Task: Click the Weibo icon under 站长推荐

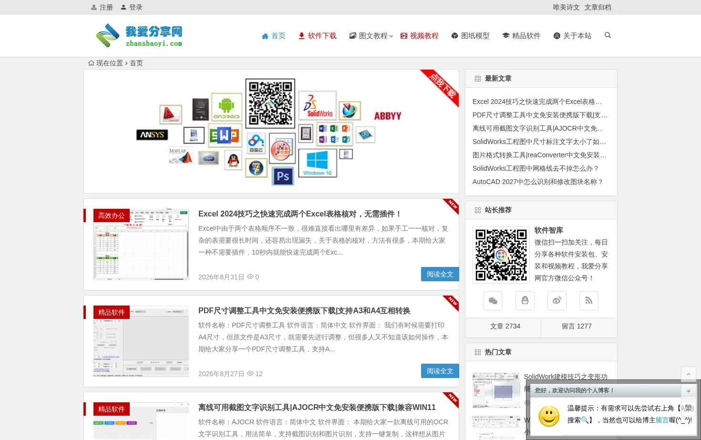Action: [557, 301]
